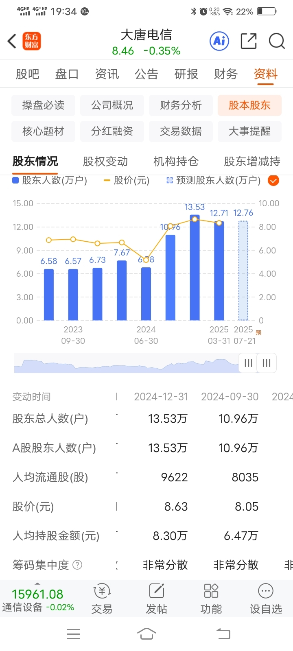Screen dimensions: 293x651
Task: Open the 财务分析 section
Action: pyautogui.click(x=181, y=105)
